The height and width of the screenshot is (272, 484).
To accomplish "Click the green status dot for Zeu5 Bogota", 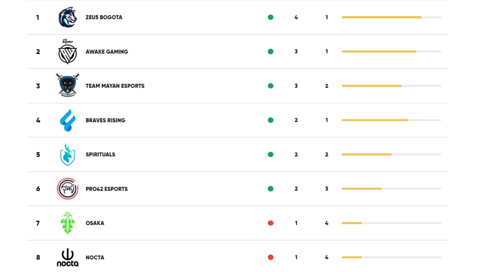I will [270, 17].
